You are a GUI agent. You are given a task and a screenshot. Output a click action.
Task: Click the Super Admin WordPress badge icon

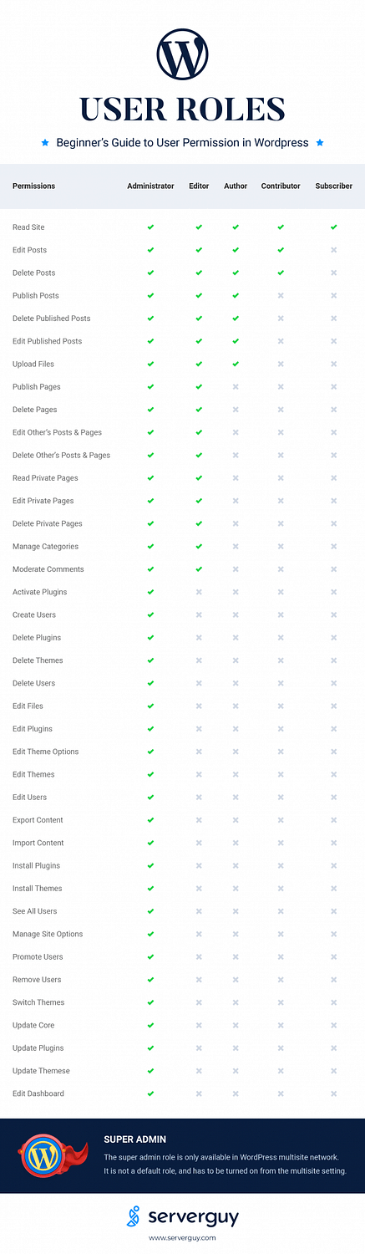tap(48, 1156)
